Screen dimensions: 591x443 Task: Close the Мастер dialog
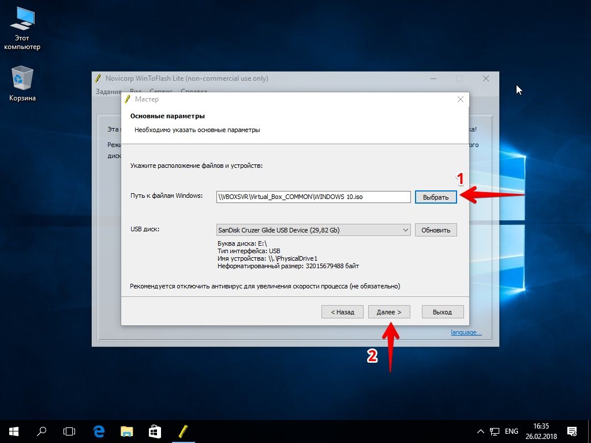click(460, 99)
